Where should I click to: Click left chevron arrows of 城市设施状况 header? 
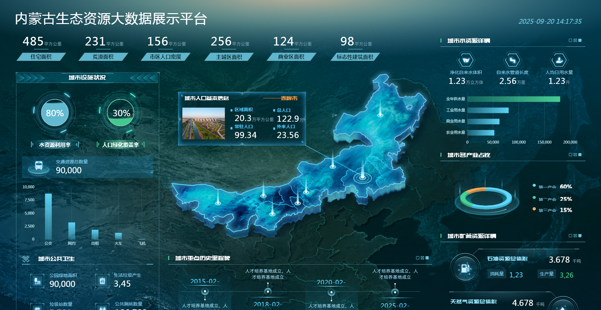point(30,78)
